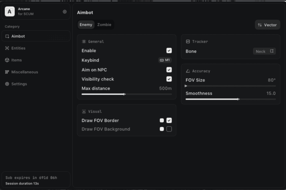
Task: Open the Vector mode dropdown
Action: (x=267, y=25)
